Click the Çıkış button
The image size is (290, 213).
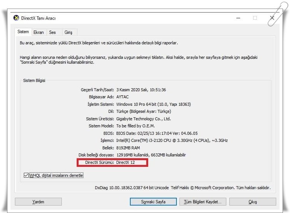[x=253, y=202]
